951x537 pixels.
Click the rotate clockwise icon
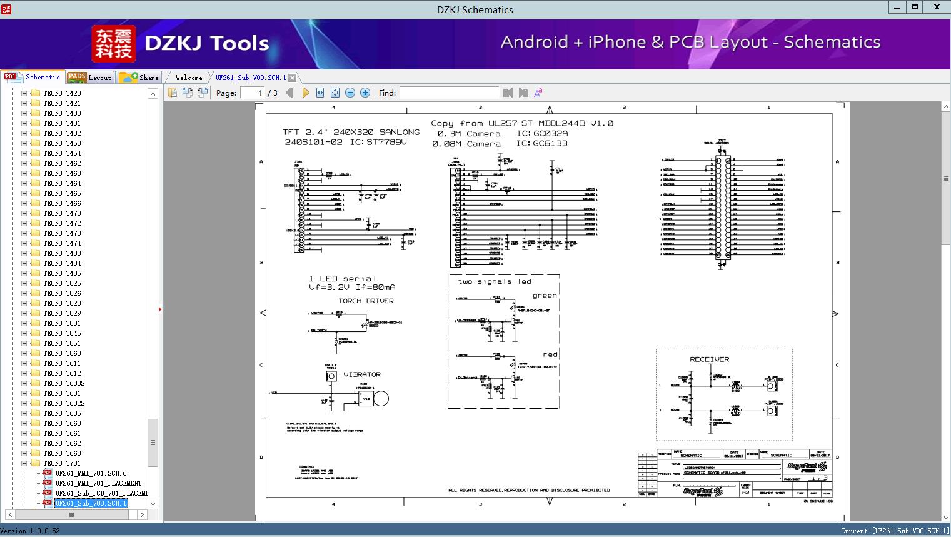[202, 93]
